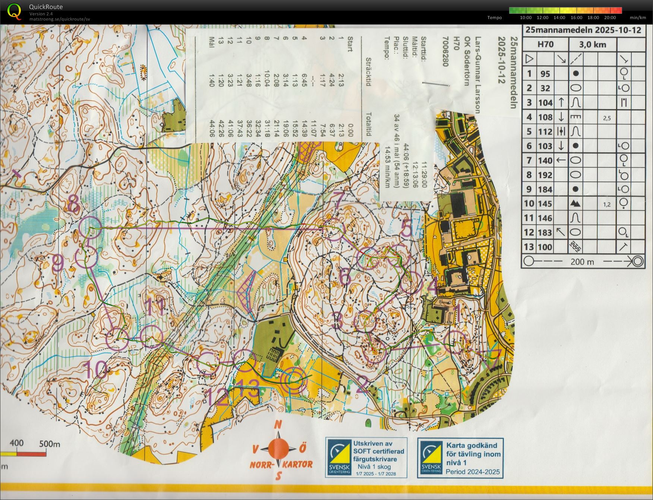Click the QuickRoute Q logo
This screenshot has height=500, width=653.
[x=14, y=11]
